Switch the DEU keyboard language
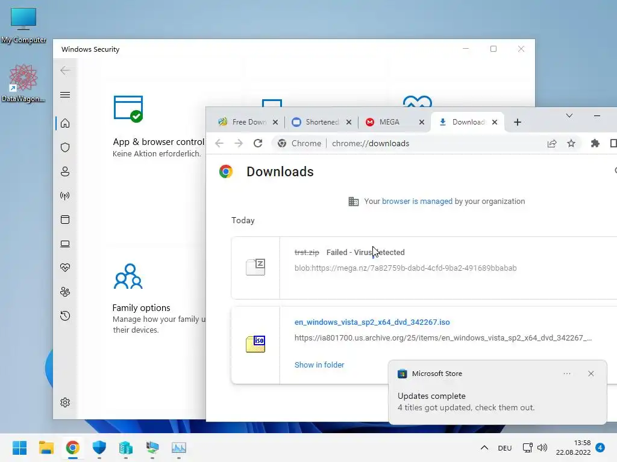Image resolution: width=617 pixels, height=462 pixels. tap(504, 448)
